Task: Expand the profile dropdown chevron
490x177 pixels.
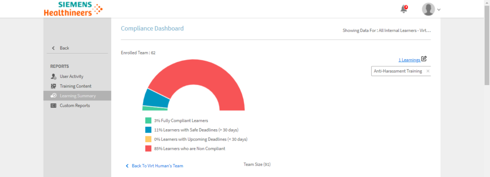Action: (x=439, y=10)
